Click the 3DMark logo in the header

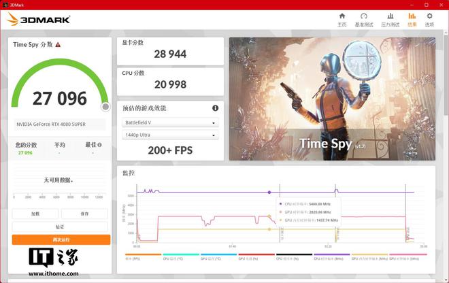click(38, 19)
